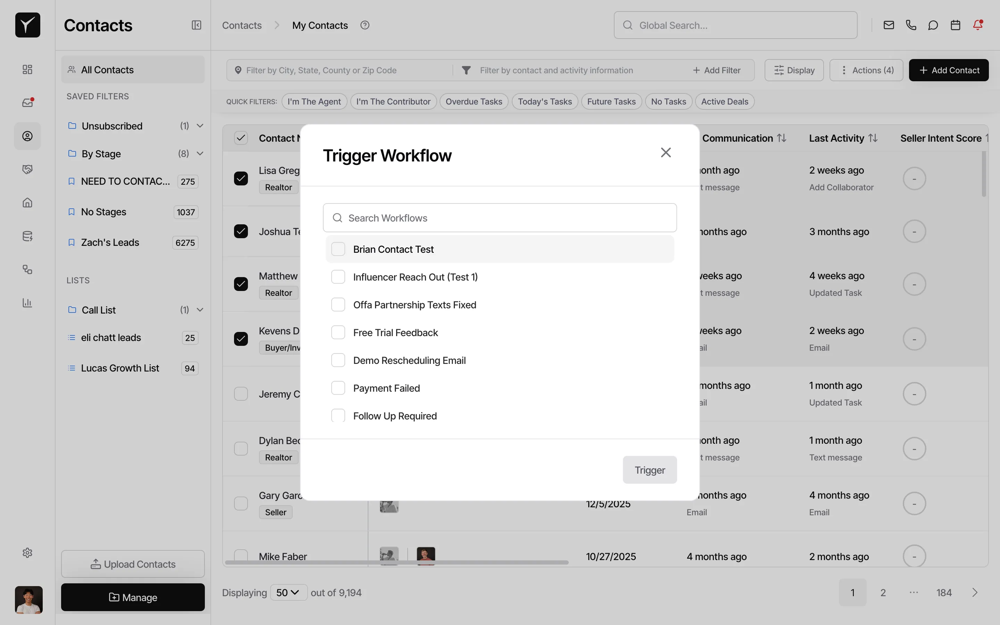The image size is (1000, 625).
Task: Select the Payment Failed workflow
Action: 338,388
